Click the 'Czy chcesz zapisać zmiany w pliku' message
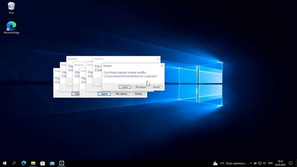 [125, 72]
